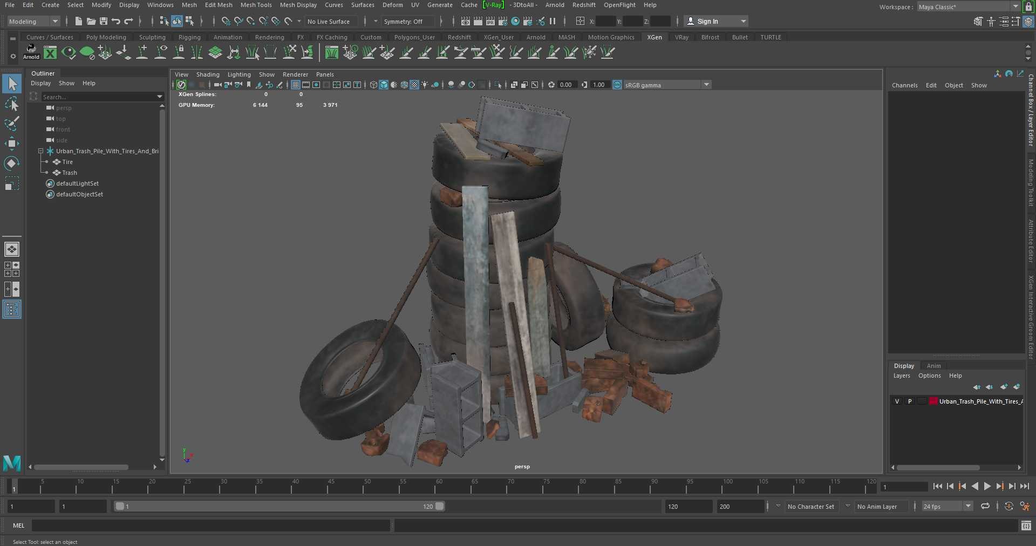Choose the Rotate tool in toolbox

pyautogui.click(x=12, y=163)
